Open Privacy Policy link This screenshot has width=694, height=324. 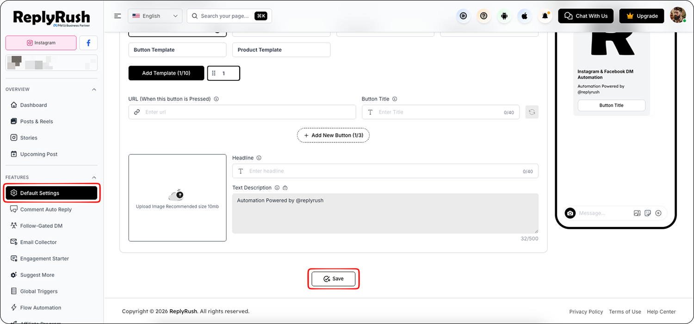tap(586, 312)
